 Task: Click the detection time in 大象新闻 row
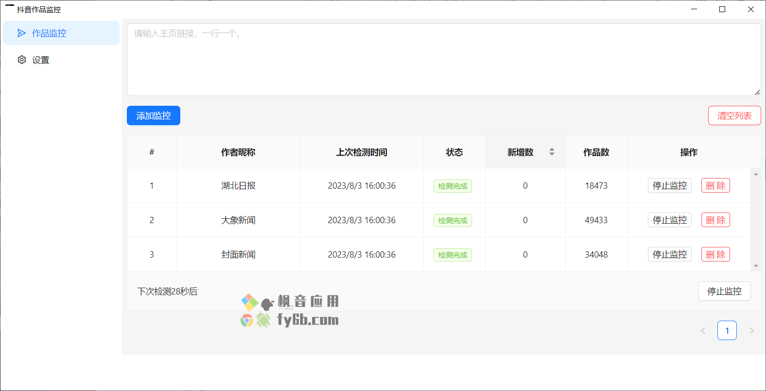point(362,220)
